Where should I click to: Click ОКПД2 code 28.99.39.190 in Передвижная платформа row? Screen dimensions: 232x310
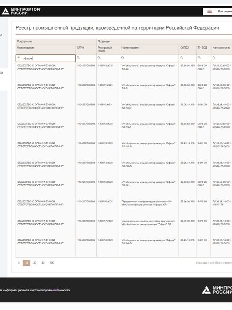[187, 201]
